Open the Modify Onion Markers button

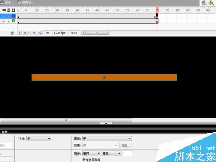tap(39, 33)
